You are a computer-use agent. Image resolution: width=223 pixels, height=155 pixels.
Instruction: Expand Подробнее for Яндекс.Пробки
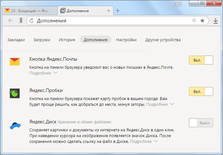pos(160,104)
